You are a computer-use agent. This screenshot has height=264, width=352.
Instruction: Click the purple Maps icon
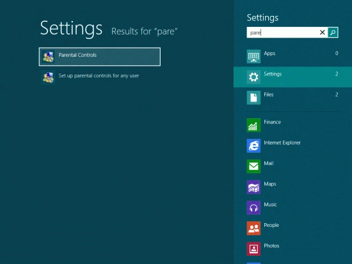(253, 187)
